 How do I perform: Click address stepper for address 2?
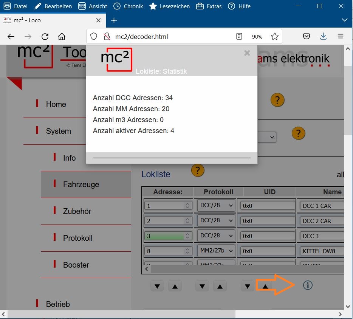[x=187, y=220]
